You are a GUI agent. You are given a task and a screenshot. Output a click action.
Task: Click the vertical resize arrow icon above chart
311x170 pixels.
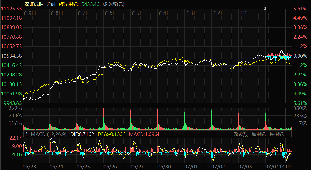[x=265, y=9]
